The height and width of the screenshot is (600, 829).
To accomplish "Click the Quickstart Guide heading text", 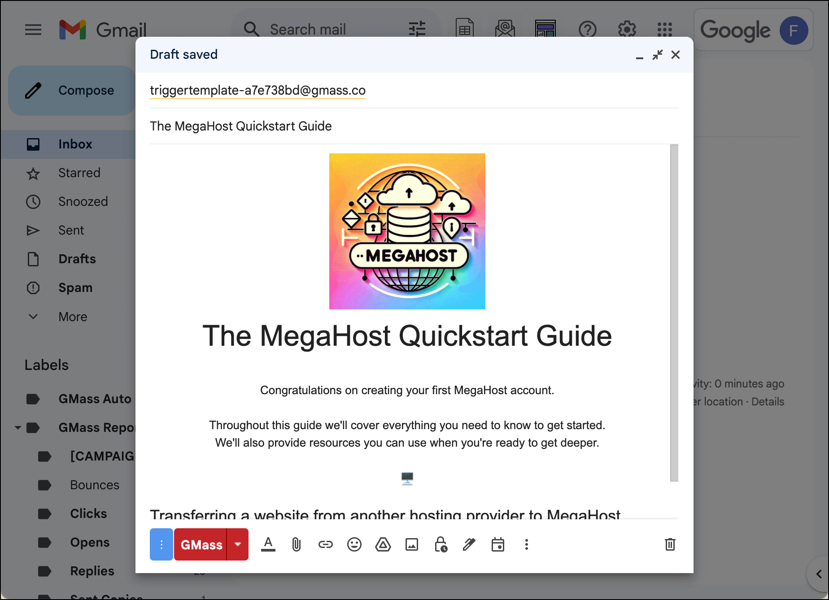I will point(407,336).
